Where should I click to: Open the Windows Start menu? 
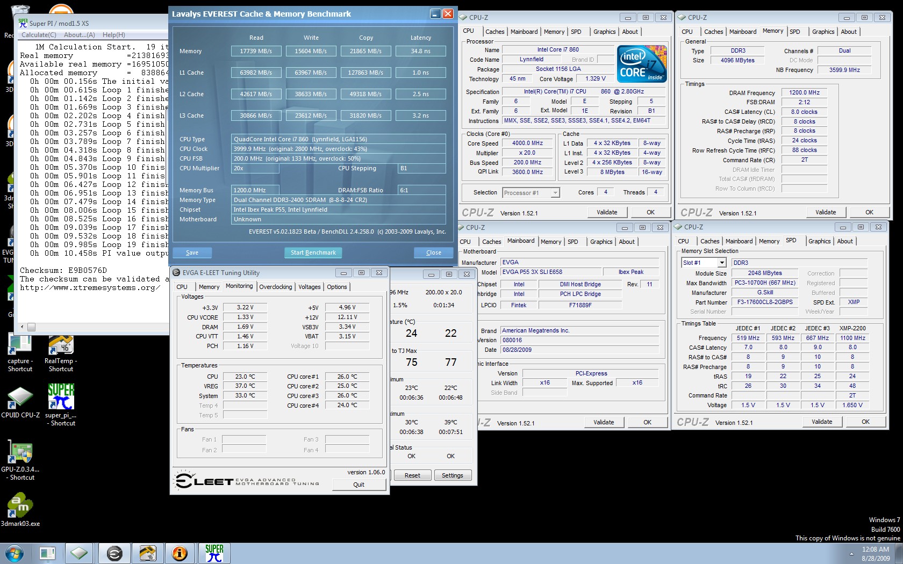tap(15, 553)
